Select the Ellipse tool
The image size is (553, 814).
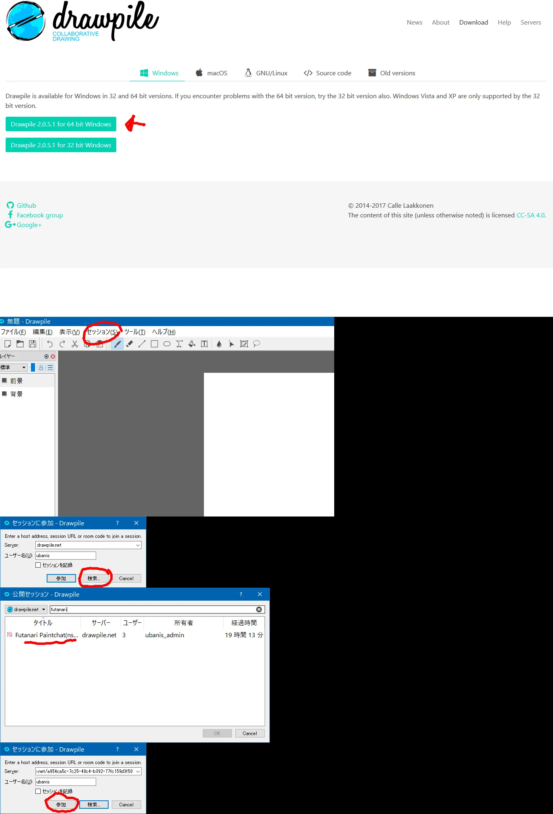(167, 344)
